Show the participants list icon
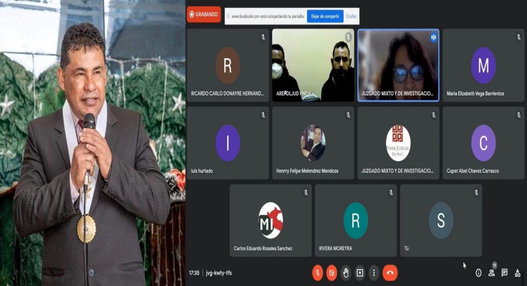 pos(491,273)
